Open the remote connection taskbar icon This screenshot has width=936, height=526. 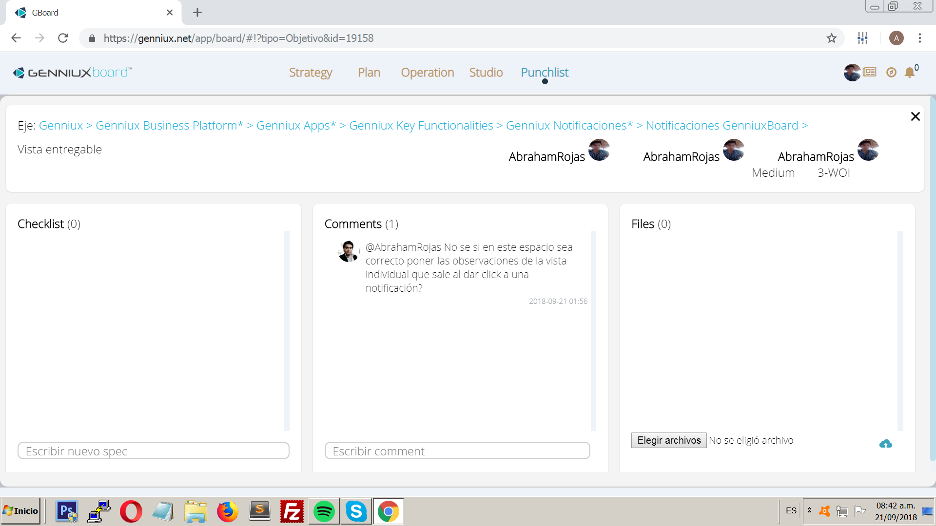(99, 511)
